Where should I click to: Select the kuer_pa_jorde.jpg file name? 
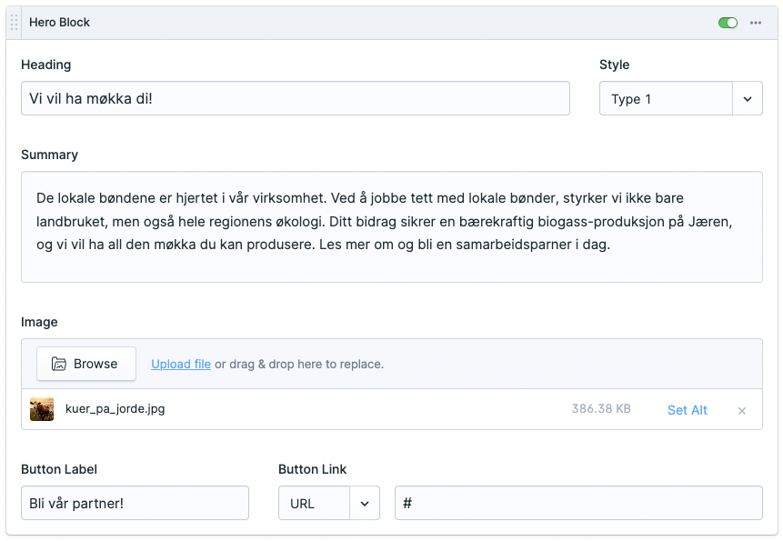(115, 409)
